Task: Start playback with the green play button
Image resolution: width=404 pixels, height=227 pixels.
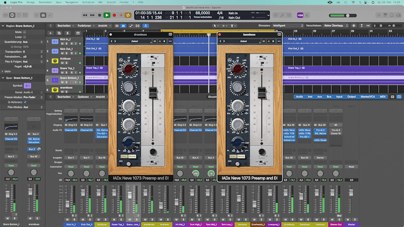Action: pos(107,16)
